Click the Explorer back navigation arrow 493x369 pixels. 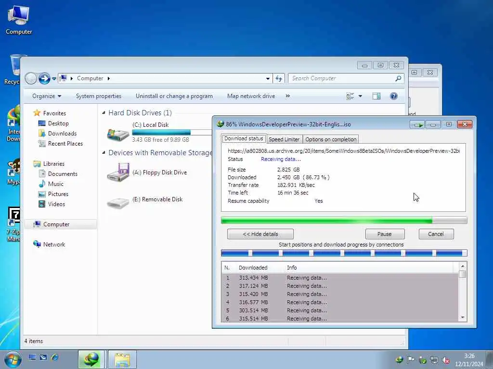[31, 78]
